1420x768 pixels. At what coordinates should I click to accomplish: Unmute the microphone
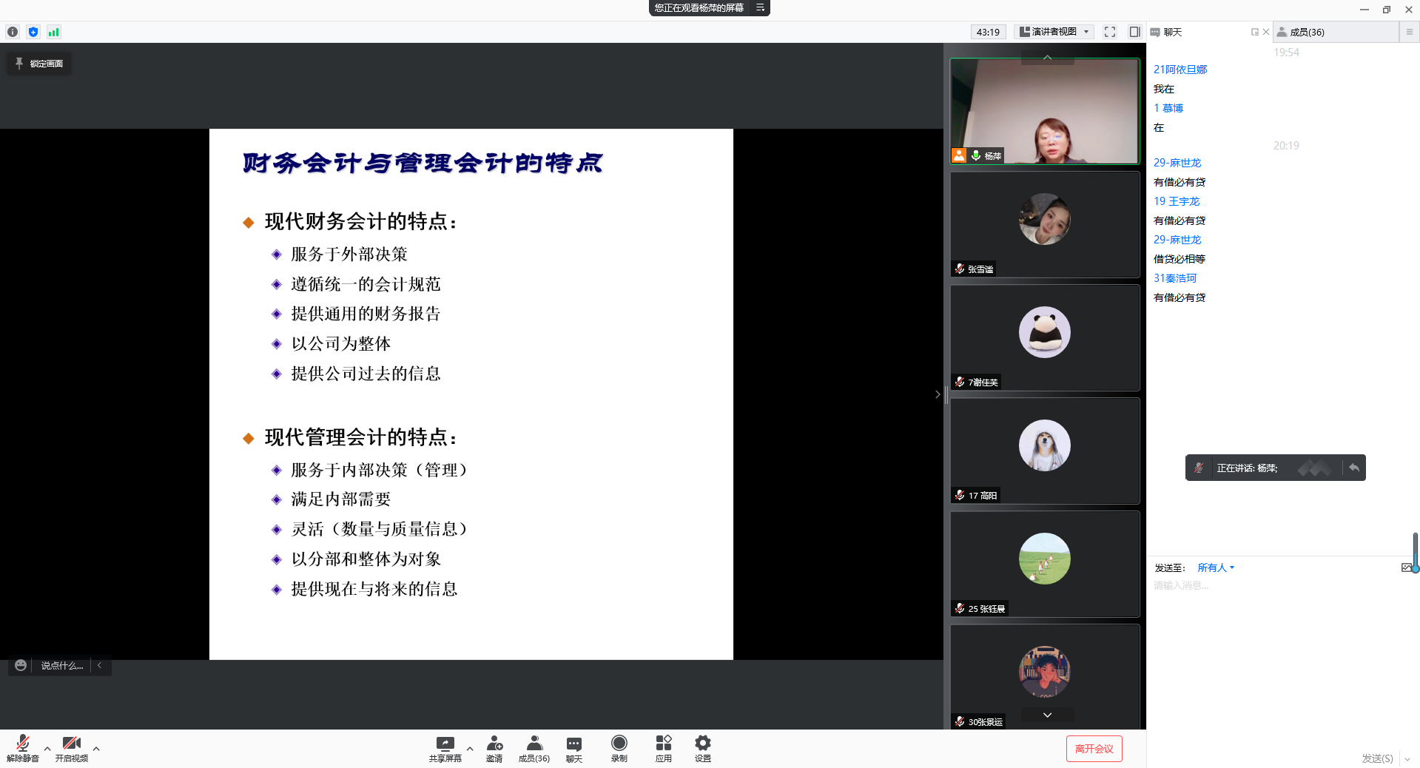point(22,744)
